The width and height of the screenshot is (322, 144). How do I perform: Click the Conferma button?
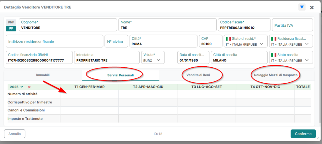click(x=303, y=134)
